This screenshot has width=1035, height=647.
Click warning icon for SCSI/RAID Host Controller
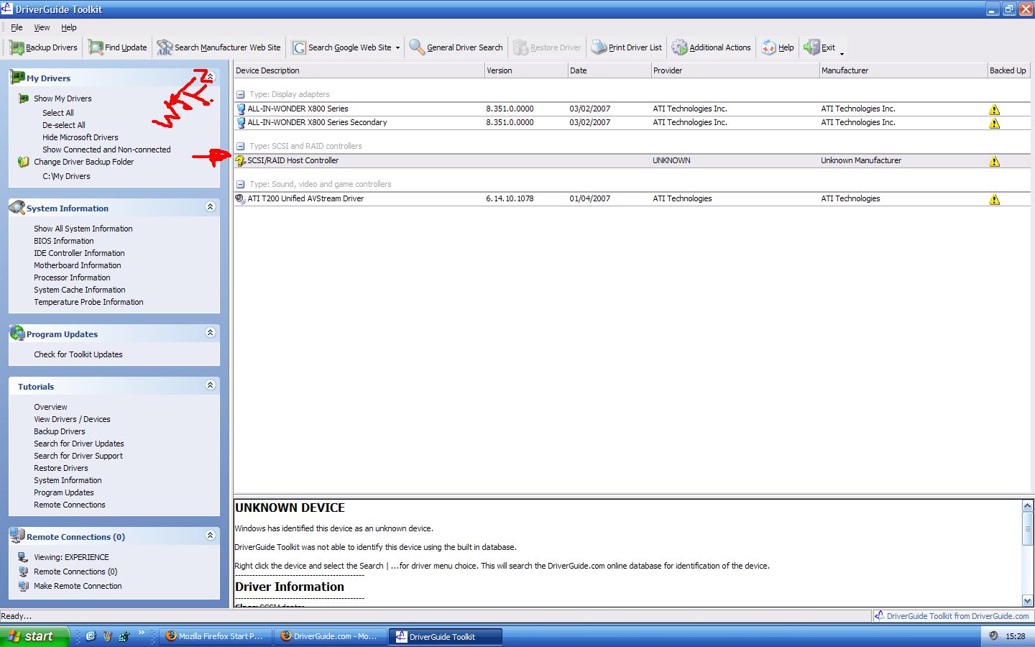coord(994,161)
